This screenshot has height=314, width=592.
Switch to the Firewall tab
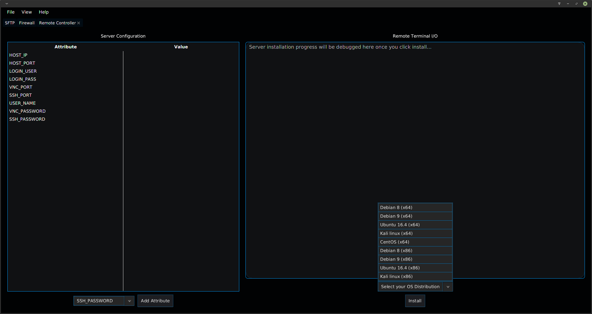pos(27,23)
